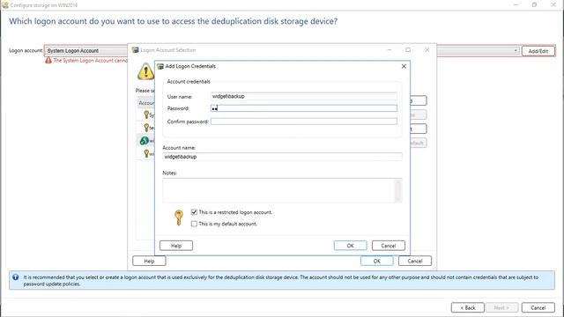This screenshot has height=317, width=564.
Task: Select the last key icon account row
Action: 146,153
